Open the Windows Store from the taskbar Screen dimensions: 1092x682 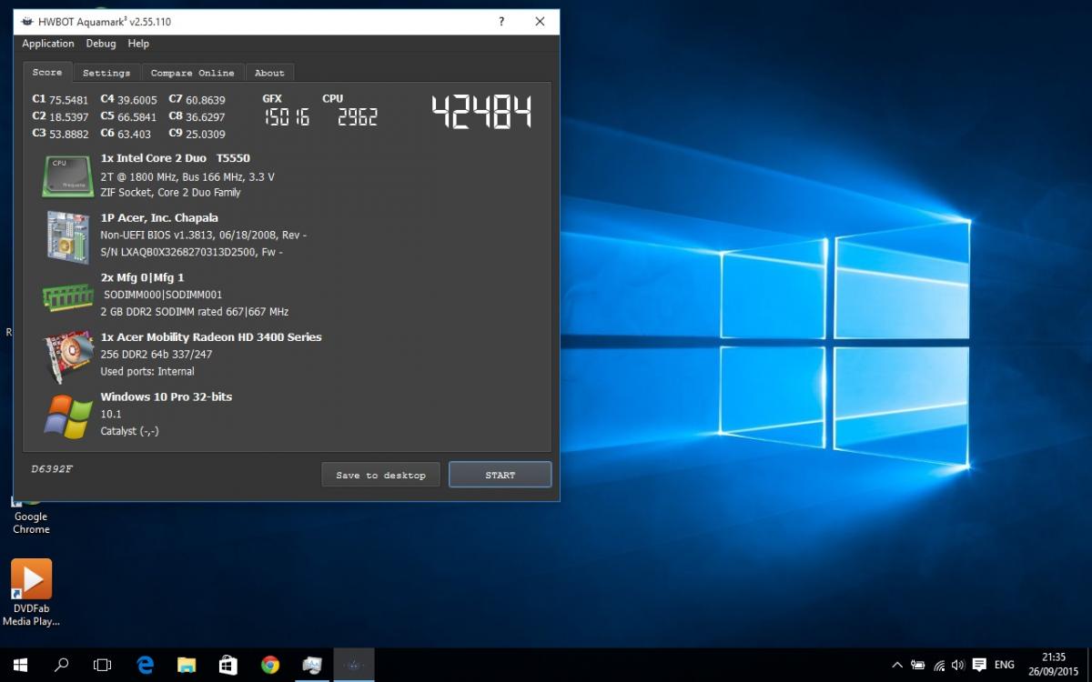[x=228, y=665]
